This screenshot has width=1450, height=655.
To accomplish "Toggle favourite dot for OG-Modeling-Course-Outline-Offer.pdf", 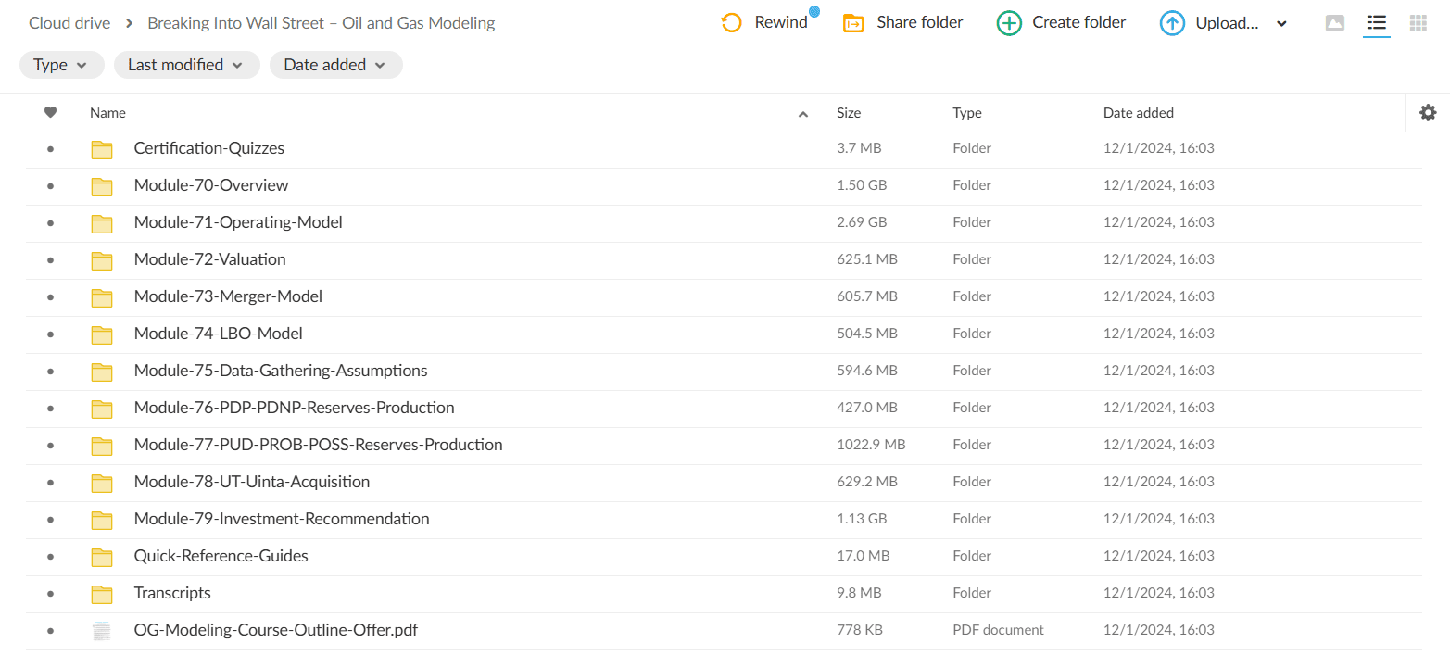I will 50,630.
